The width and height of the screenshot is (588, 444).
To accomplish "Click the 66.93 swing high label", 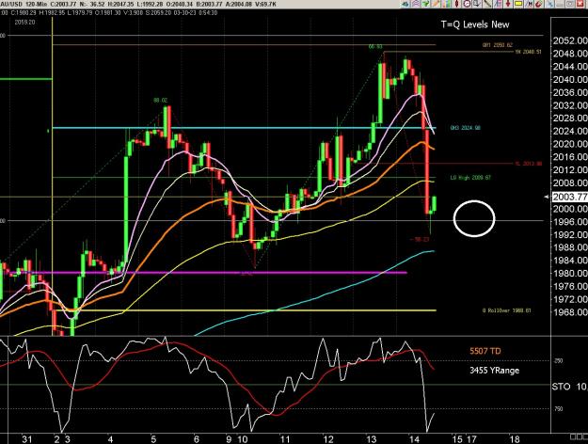I will (375, 47).
